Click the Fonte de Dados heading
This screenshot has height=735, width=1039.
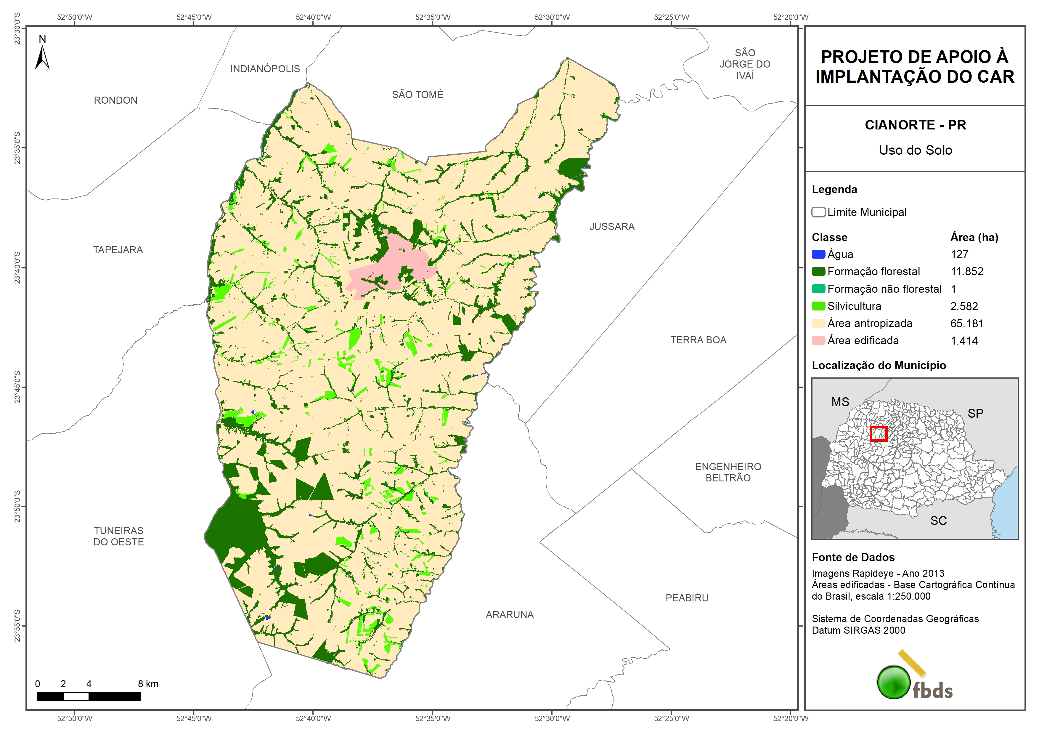(853, 557)
